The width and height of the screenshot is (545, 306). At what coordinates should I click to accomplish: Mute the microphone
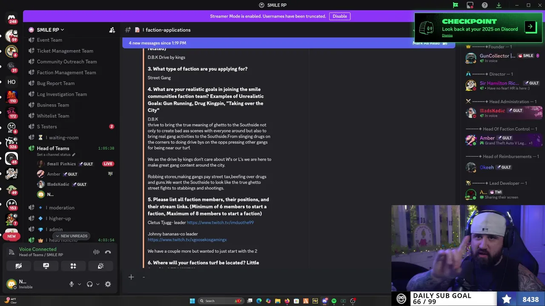coord(72,284)
